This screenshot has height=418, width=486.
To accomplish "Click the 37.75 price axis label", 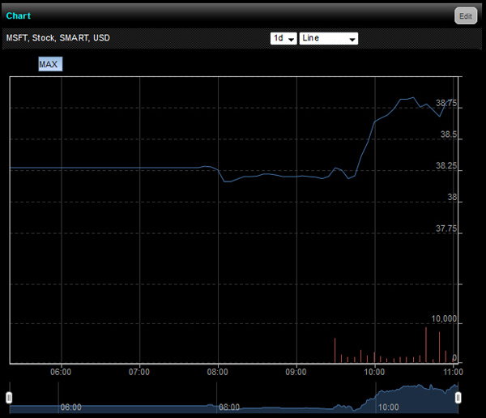I will [446, 228].
